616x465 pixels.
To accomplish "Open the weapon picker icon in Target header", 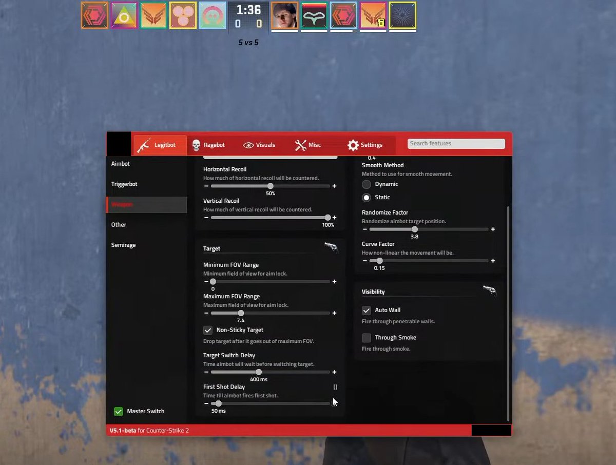I will click(x=331, y=247).
